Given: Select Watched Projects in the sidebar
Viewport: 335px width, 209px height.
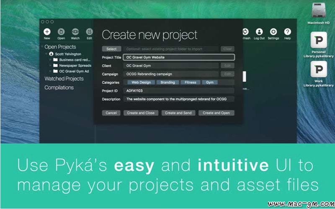Looking at the screenshot, I should click(x=64, y=79).
